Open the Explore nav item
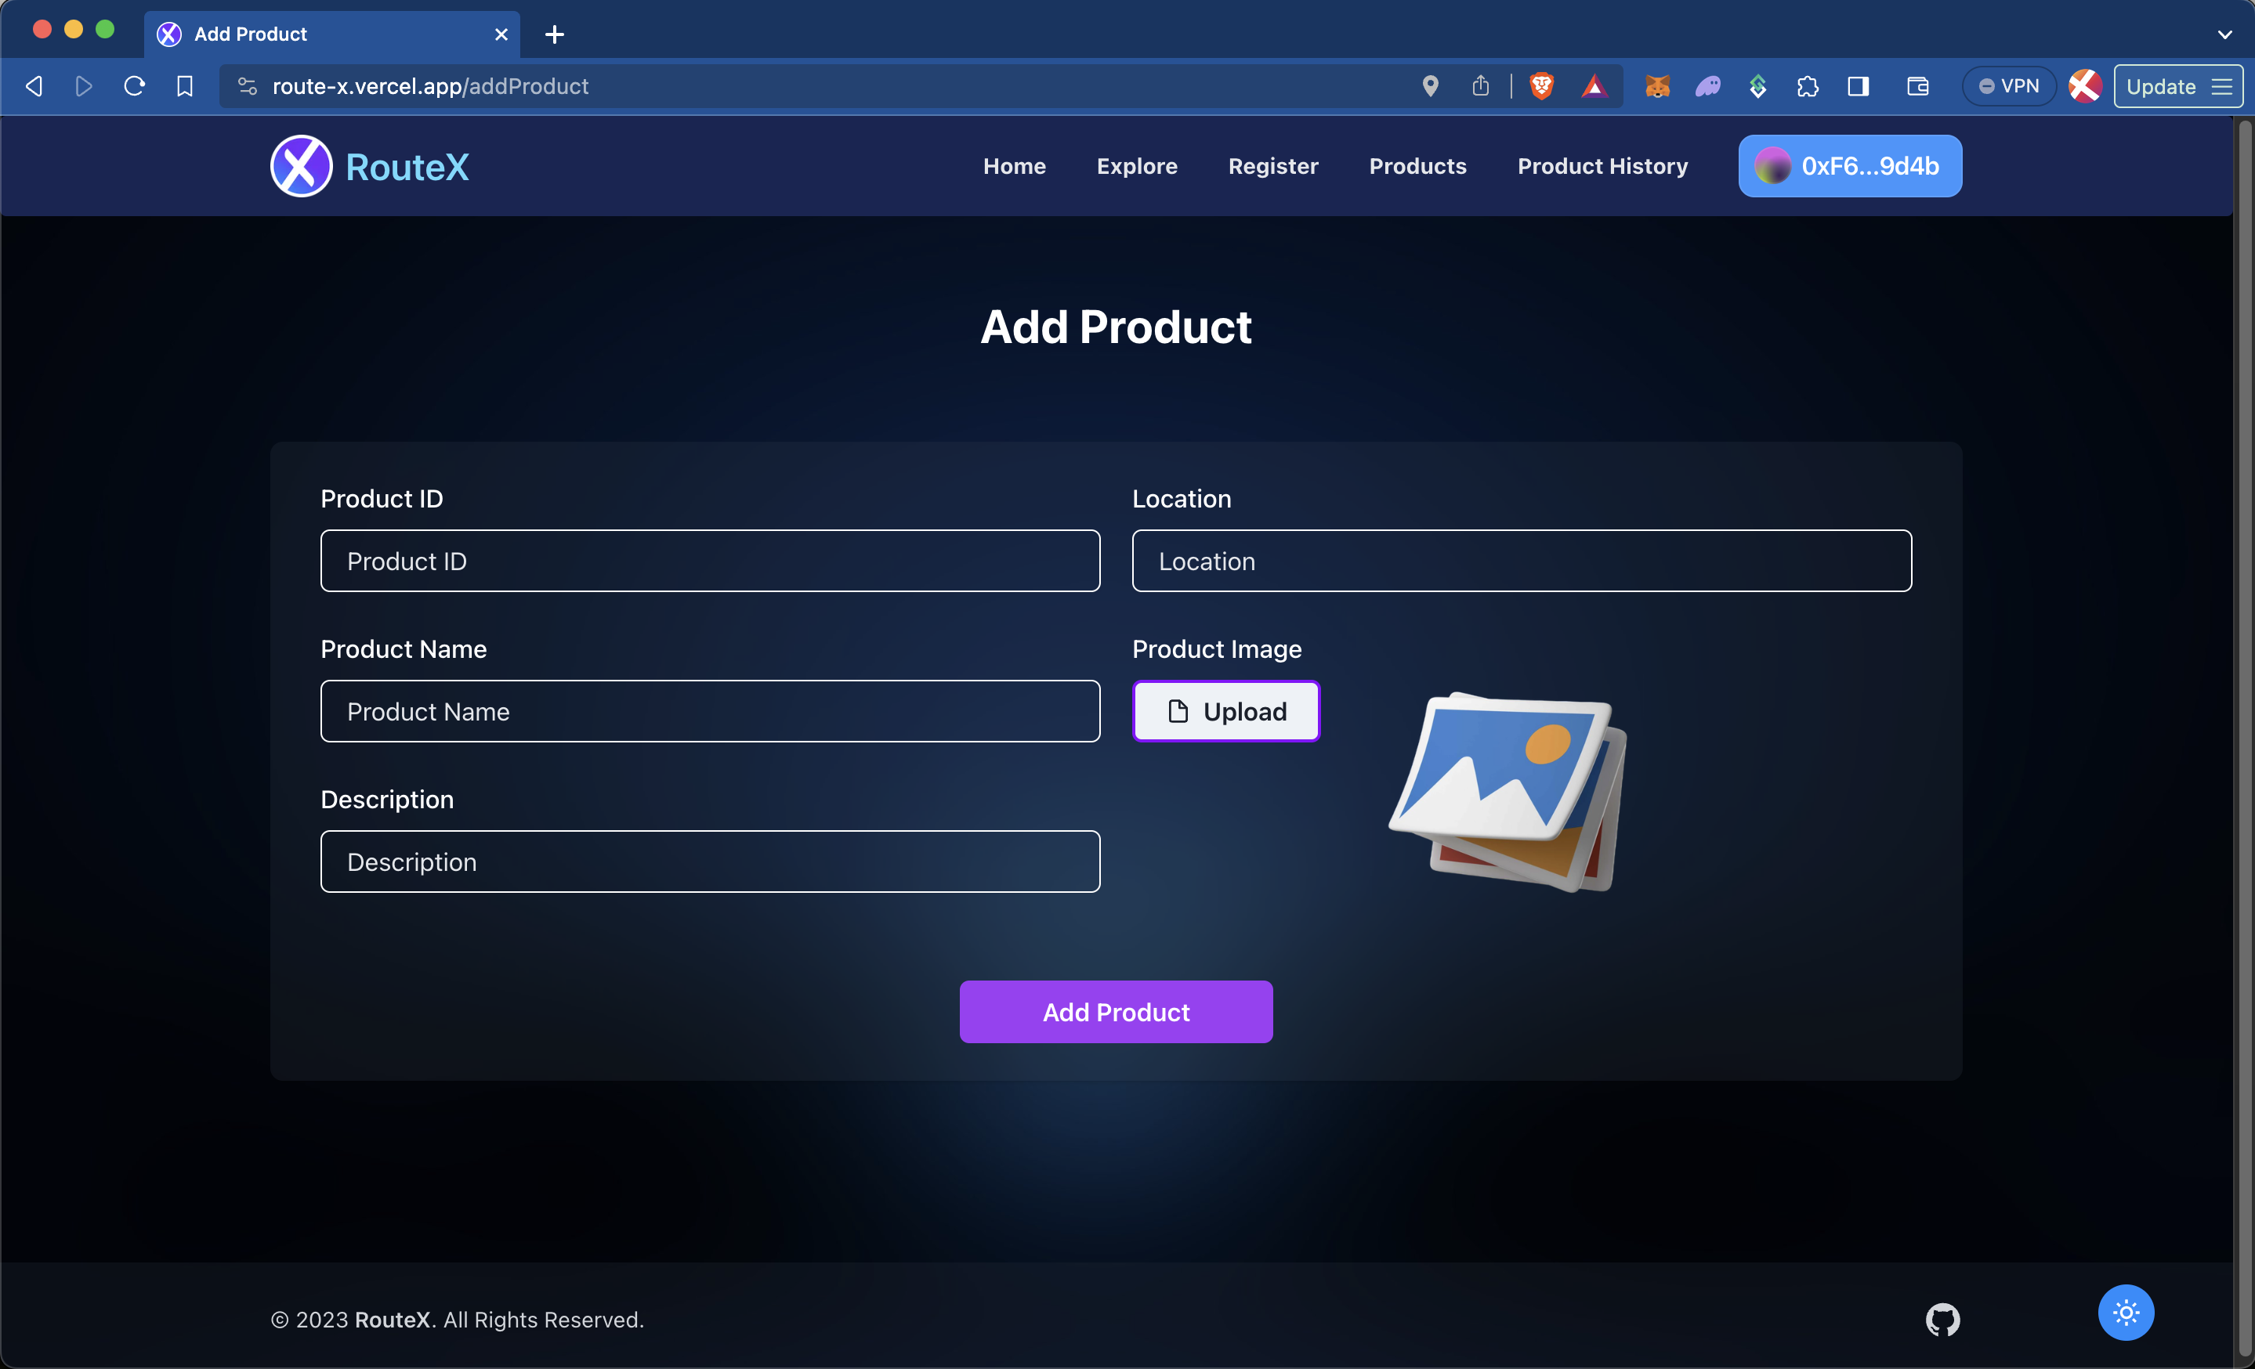The width and height of the screenshot is (2255, 1369). 1137,167
